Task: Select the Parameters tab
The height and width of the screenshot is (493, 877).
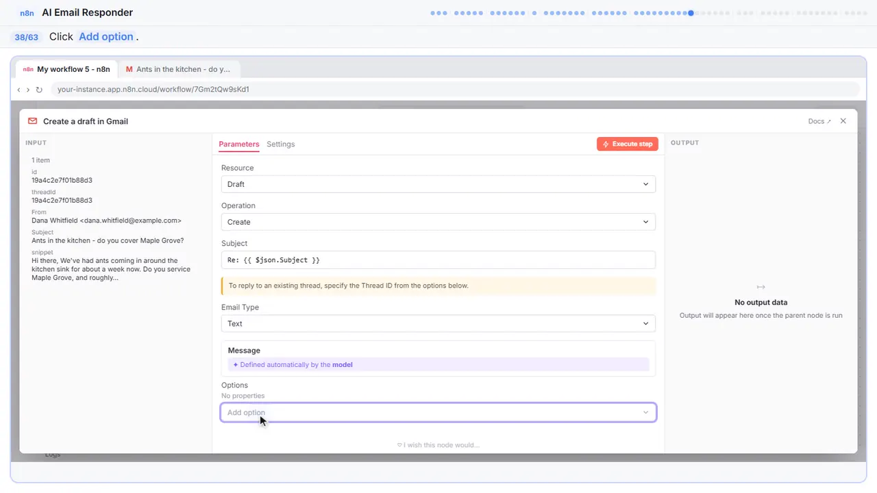Action: [x=239, y=144]
